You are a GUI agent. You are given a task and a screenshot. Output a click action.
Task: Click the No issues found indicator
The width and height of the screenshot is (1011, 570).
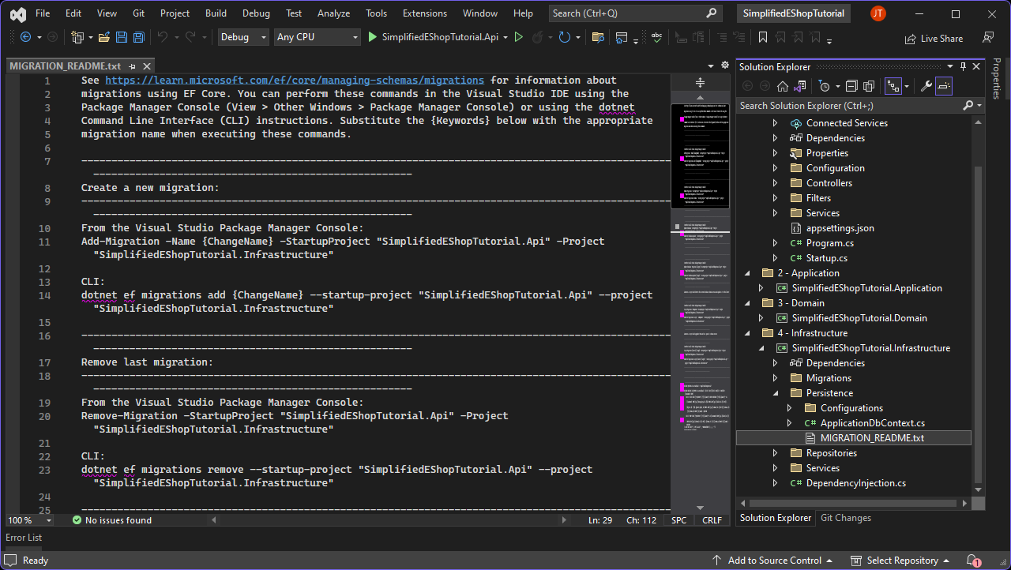pos(112,520)
